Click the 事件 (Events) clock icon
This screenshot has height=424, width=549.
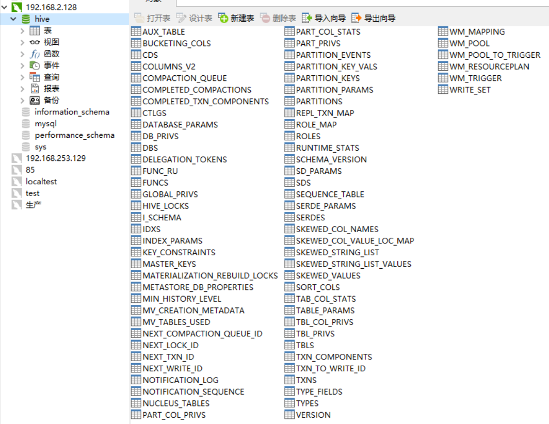[35, 66]
